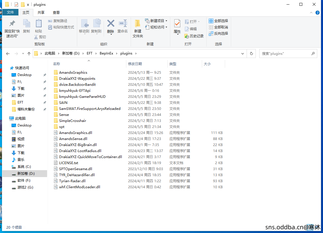Select 系统 (C:) drive in the sidebar
The width and height of the screenshot is (323, 233).
click(x=24, y=167)
